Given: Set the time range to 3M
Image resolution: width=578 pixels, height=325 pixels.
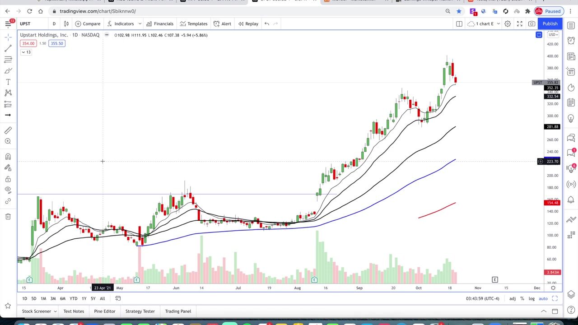Looking at the screenshot, I should [x=53, y=298].
